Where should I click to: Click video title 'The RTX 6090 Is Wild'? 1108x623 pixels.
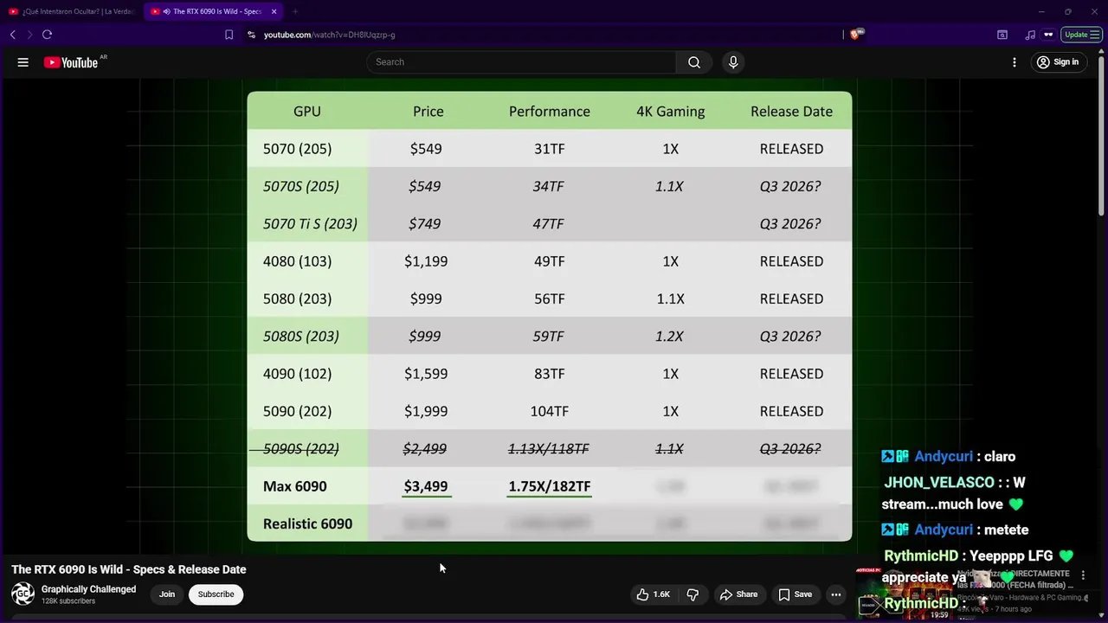129,569
